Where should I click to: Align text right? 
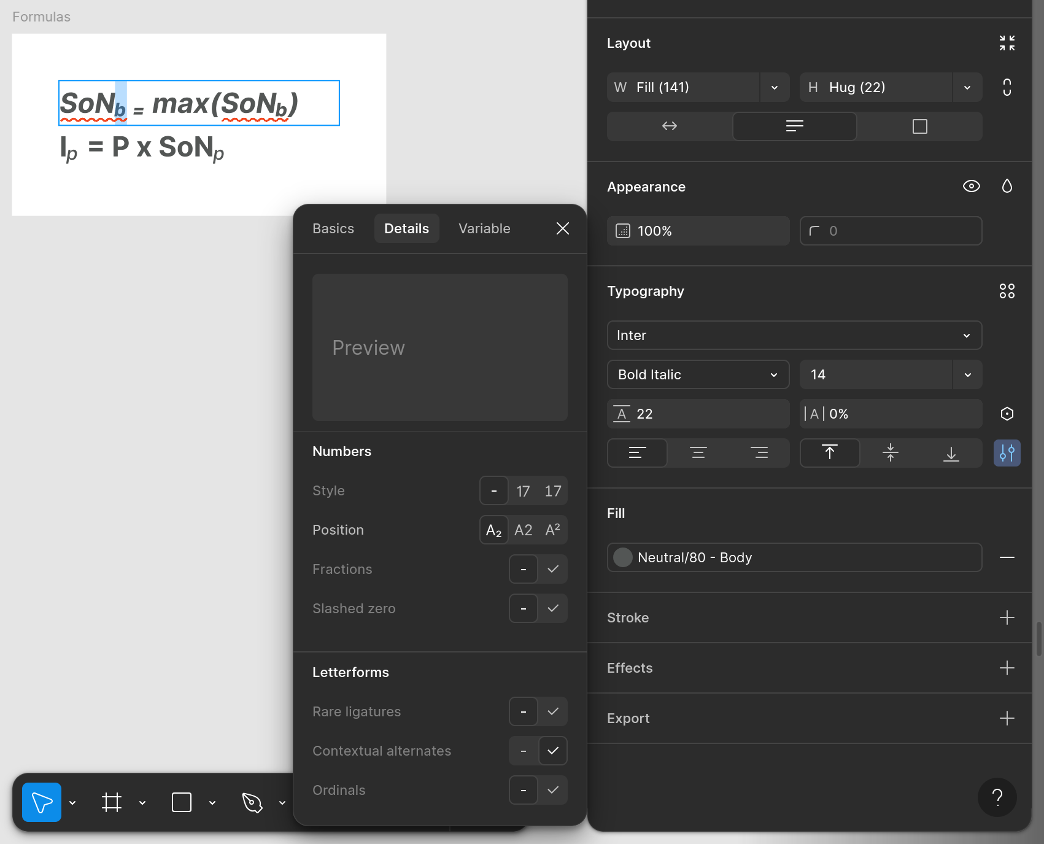click(759, 453)
